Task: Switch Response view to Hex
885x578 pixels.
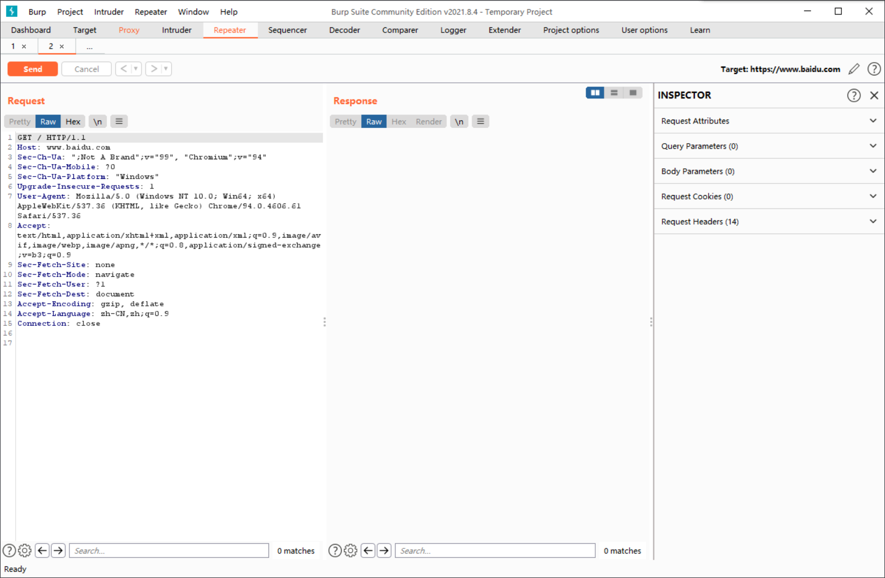Action: [x=399, y=121]
